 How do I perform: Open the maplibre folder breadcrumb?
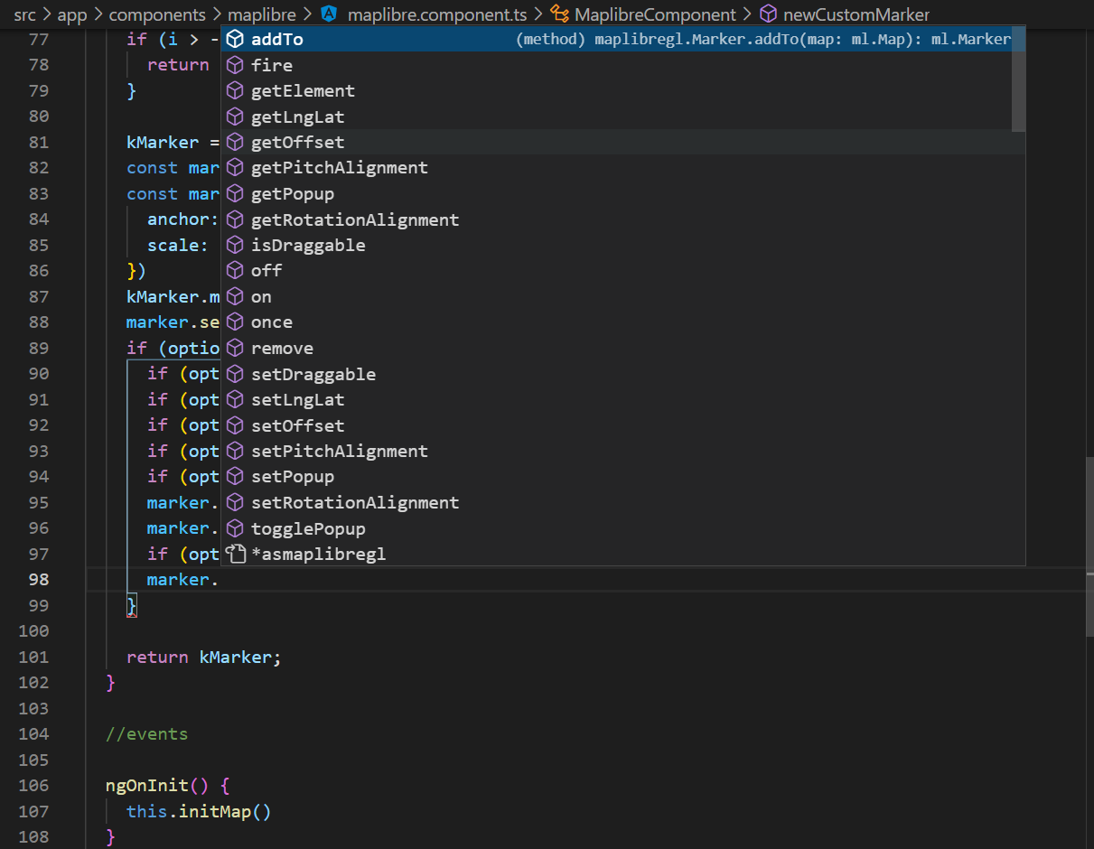[x=262, y=14]
